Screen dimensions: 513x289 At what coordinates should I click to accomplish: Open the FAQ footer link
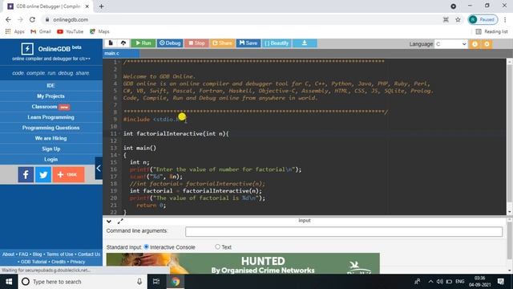(x=23, y=254)
